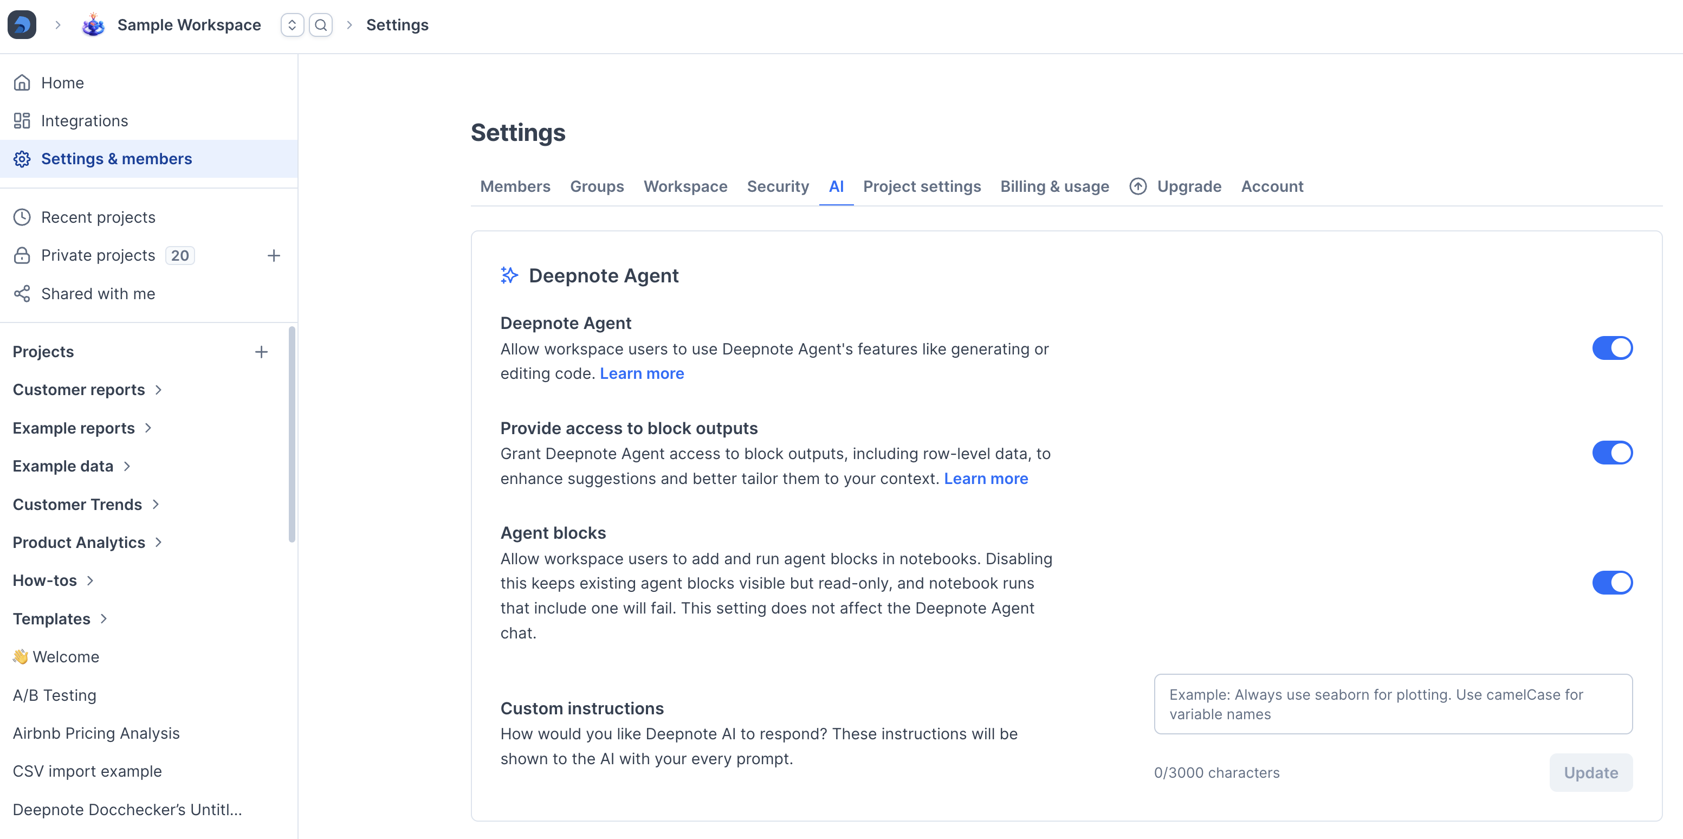Image resolution: width=1683 pixels, height=839 pixels.
Task: Click the Home house icon
Action: [22, 83]
